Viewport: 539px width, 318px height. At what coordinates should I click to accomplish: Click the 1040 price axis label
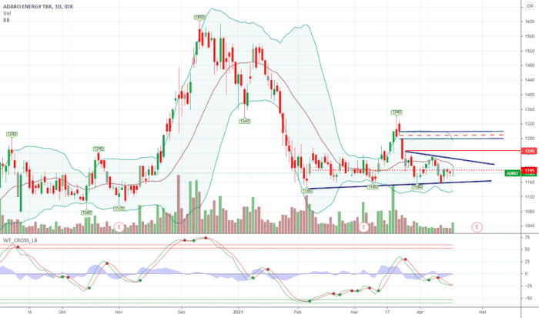pyautogui.click(x=530, y=226)
